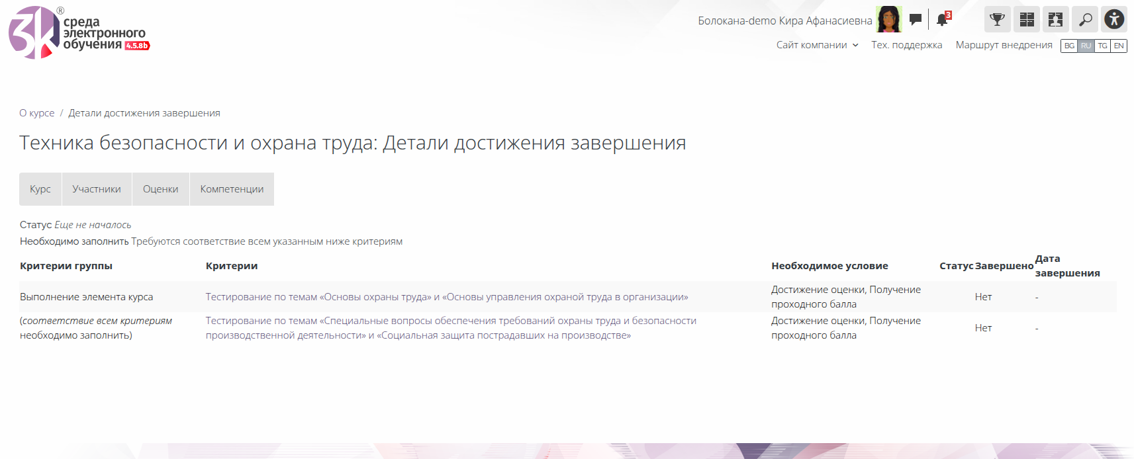The width and height of the screenshot is (1134, 459).
Task: Click the trophy achievements icon
Action: pyautogui.click(x=997, y=20)
